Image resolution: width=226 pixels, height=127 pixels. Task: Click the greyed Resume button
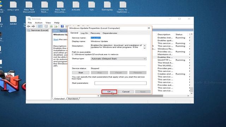138,73
